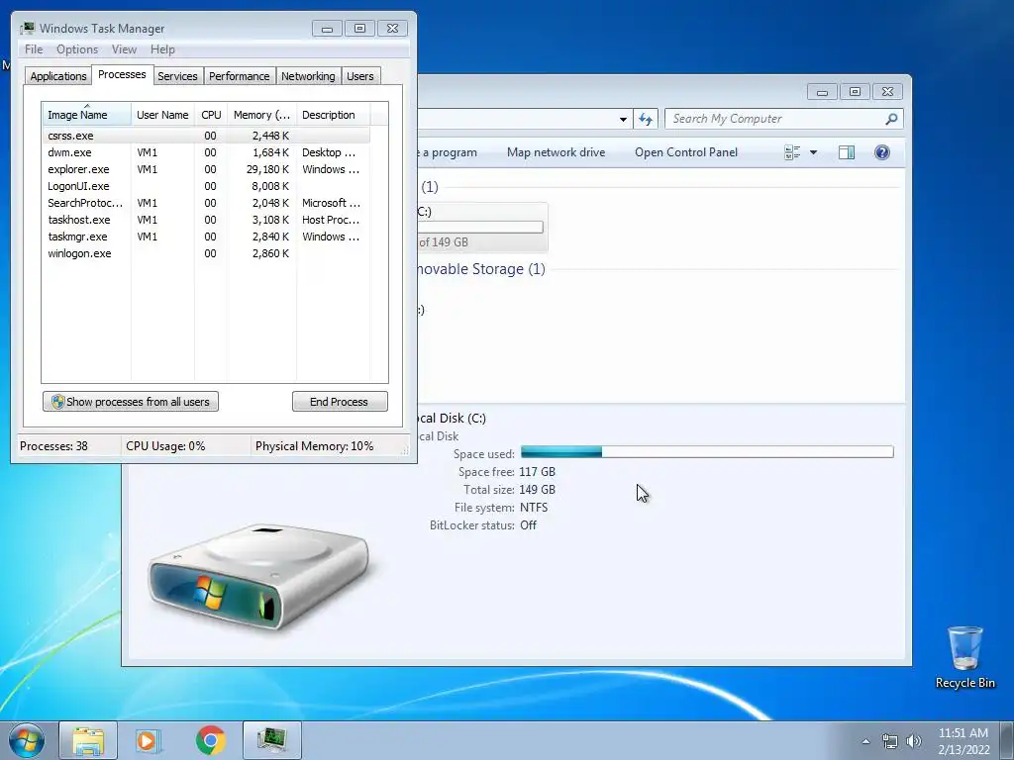Click the Task Manager taskbar button

click(x=272, y=740)
